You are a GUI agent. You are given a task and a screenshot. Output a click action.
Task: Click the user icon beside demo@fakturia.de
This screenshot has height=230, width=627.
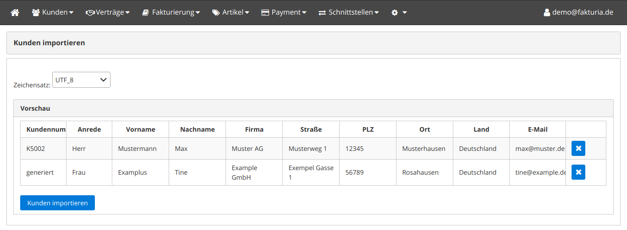tap(546, 13)
